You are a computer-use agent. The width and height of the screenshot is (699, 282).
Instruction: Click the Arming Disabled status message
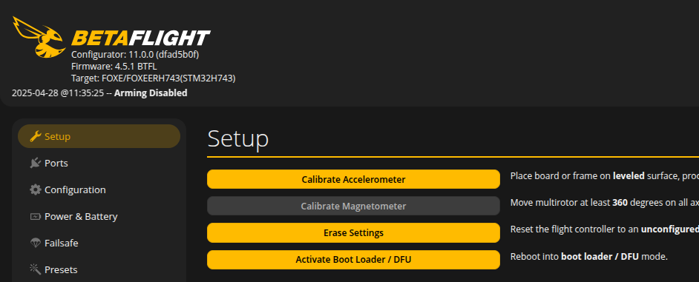(x=151, y=93)
